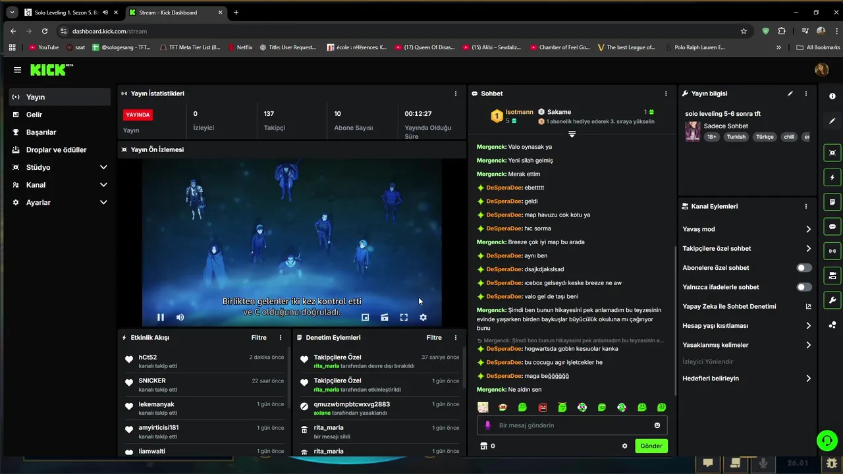Open chat settings gear near Gönder

coord(624,446)
